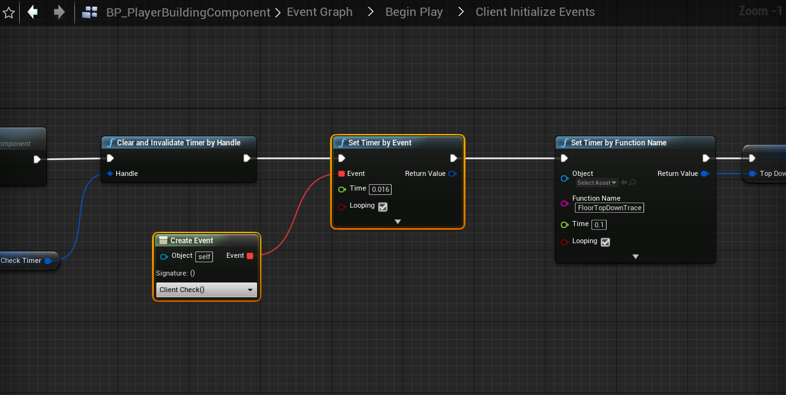786x395 pixels.
Task: Toggle Looping checkbox on Set Timer by Function Name
Action: [605, 242]
